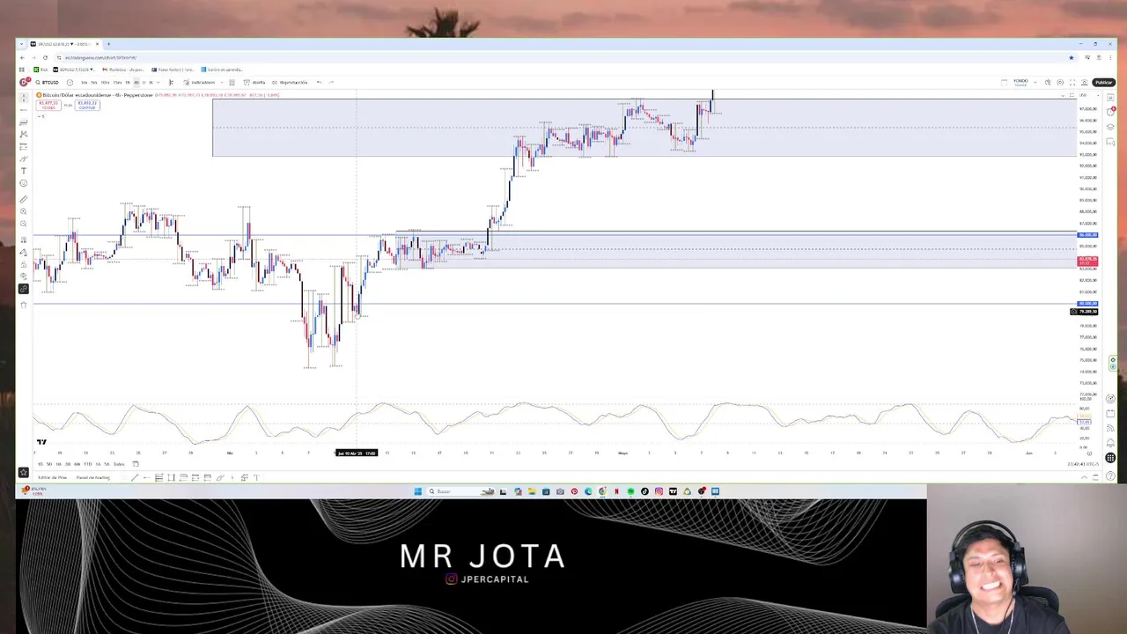The width and height of the screenshot is (1127, 634).
Task: Open the Chrome three-dot menu
Action: pos(1111,57)
